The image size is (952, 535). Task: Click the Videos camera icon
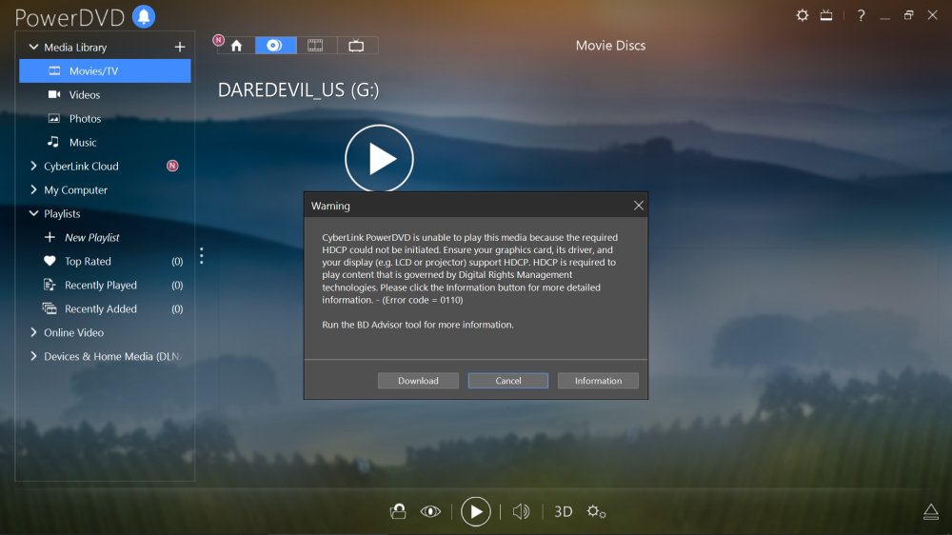[x=54, y=95]
